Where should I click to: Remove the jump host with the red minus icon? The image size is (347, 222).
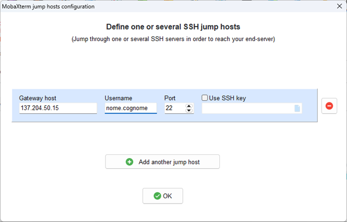[329, 106]
